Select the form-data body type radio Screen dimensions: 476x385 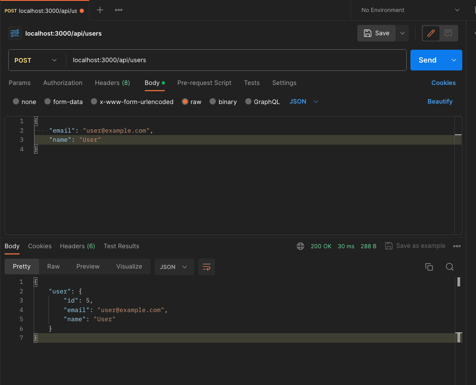pos(47,102)
